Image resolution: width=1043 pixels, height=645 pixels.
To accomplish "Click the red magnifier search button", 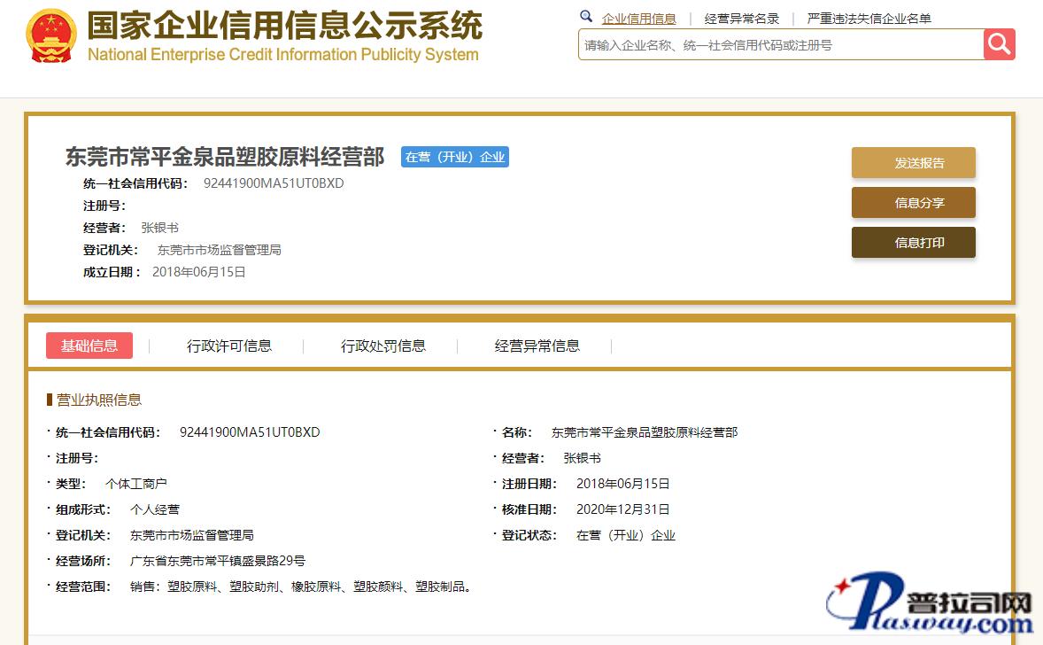I will [999, 44].
